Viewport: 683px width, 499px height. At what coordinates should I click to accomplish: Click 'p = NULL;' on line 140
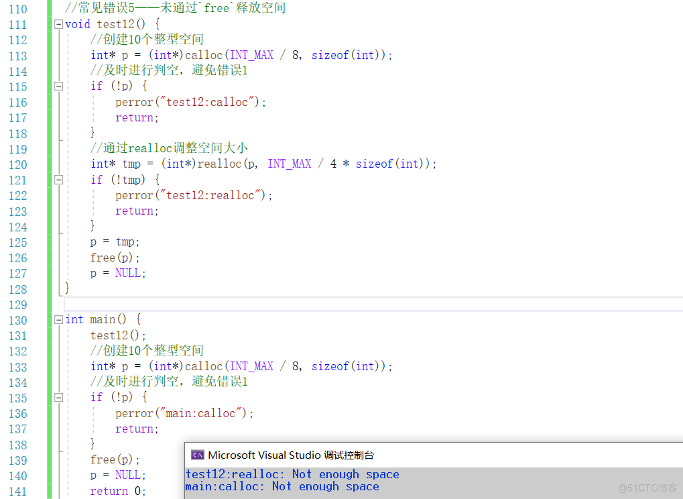[118, 475]
